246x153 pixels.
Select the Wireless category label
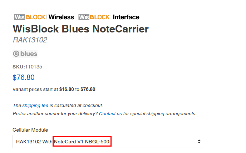tap(61, 17)
